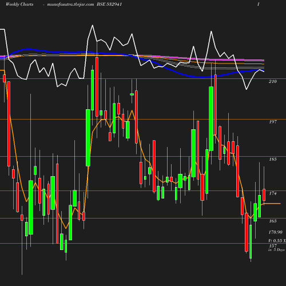Click the 170.90 current price value
This screenshot has height=286, width=286.
(x=276, y=232)
